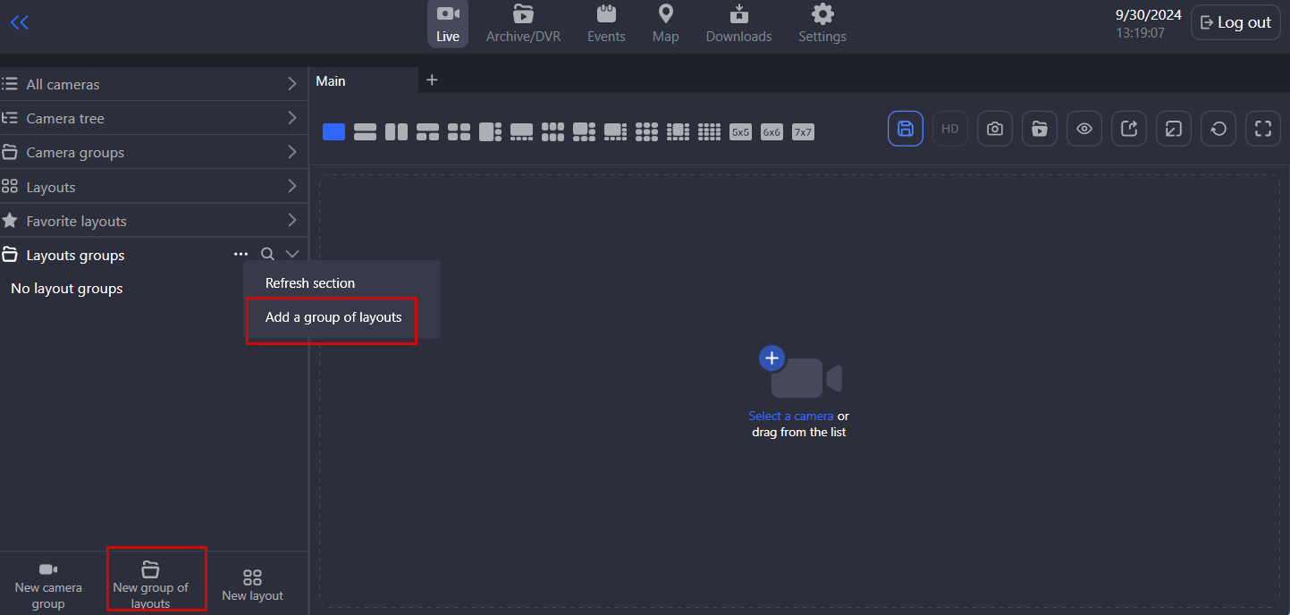Collapse the Layouts groups section

(291, 255)
